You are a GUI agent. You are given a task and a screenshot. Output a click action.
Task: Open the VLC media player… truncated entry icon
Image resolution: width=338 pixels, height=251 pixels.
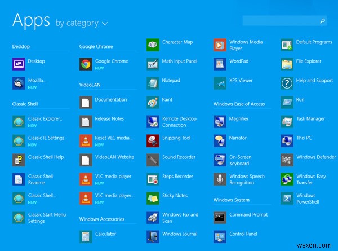tap(86, 199)
